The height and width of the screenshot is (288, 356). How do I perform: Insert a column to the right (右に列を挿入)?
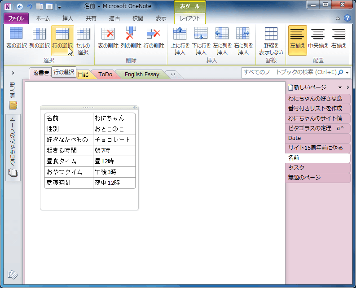coord(243,40)
